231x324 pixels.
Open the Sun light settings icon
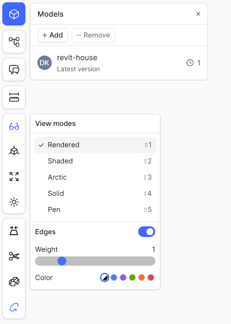click(x=14, y=202)
